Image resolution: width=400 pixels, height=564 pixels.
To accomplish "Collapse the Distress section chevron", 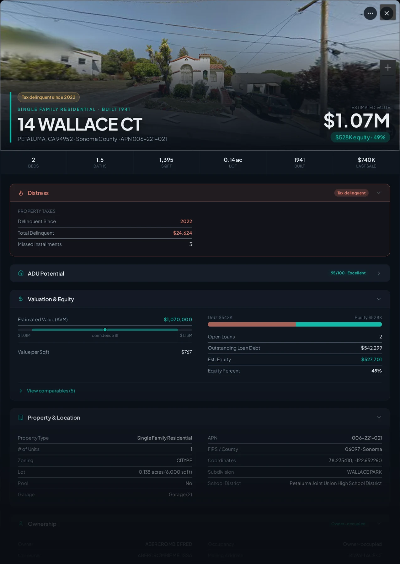I will pos(379,193).
